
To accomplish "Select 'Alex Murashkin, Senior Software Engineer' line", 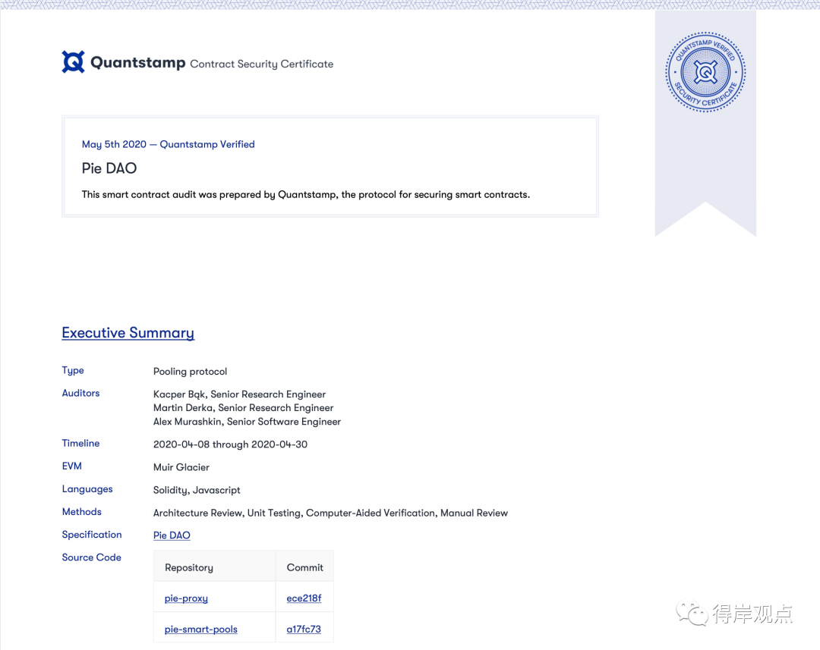I will click(x=247, y=422).
